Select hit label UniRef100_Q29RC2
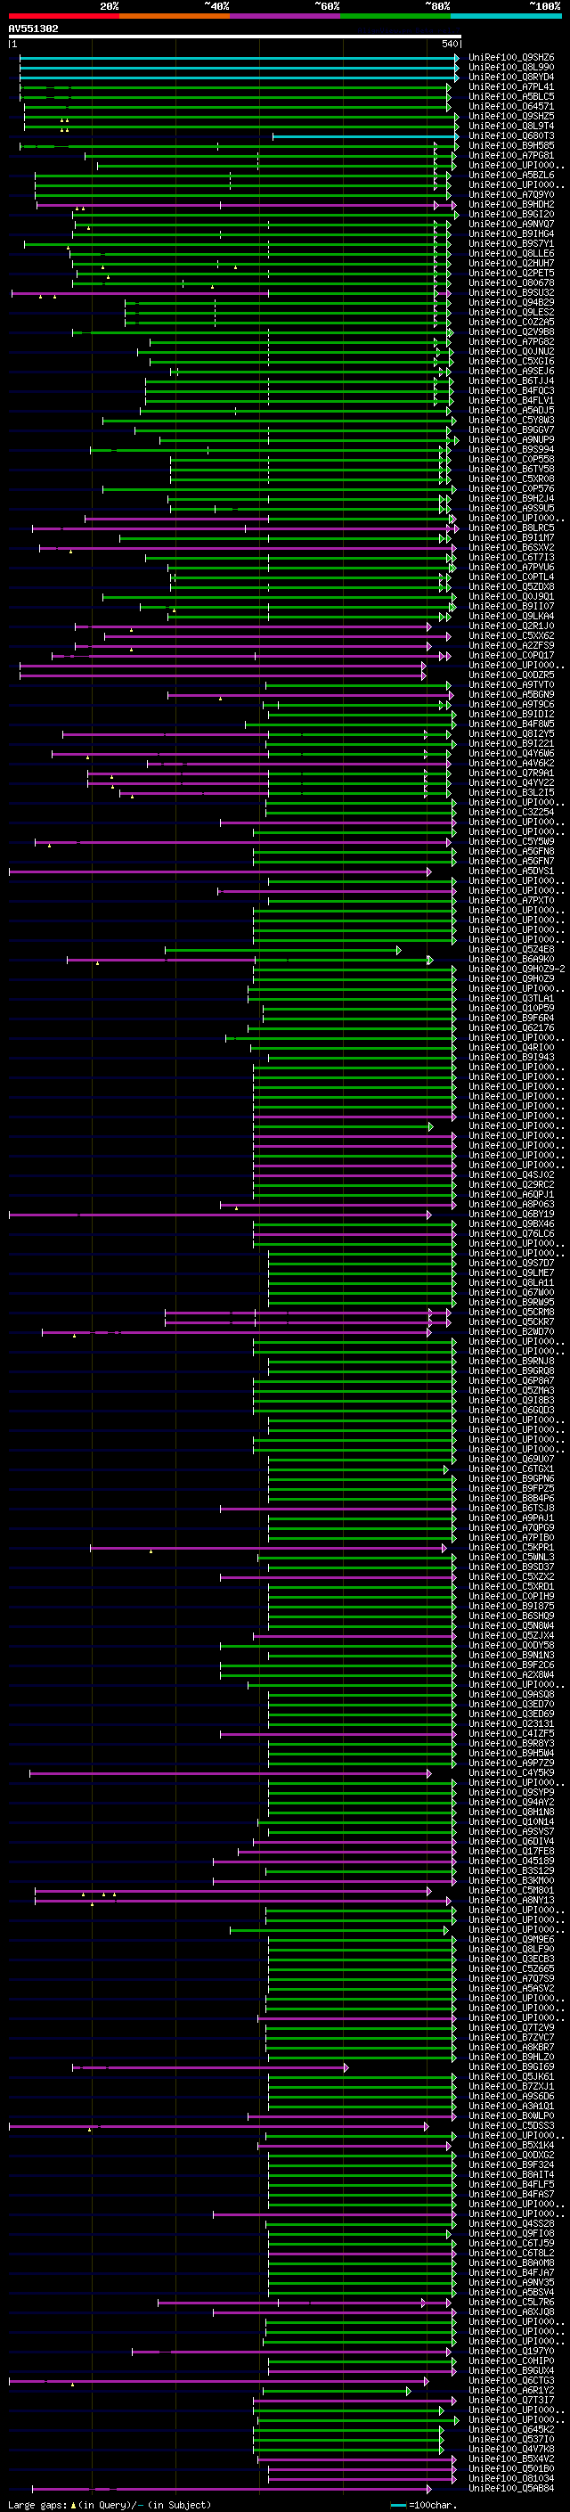Screen dimensions: 570x2512 coord(511,1185)
